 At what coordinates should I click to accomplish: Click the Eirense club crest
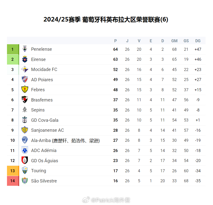[25, 59]
